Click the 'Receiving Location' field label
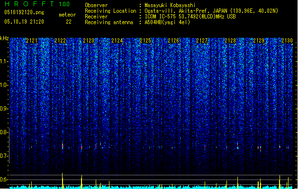This screenshot has height=189, width=298. point(110,11)
